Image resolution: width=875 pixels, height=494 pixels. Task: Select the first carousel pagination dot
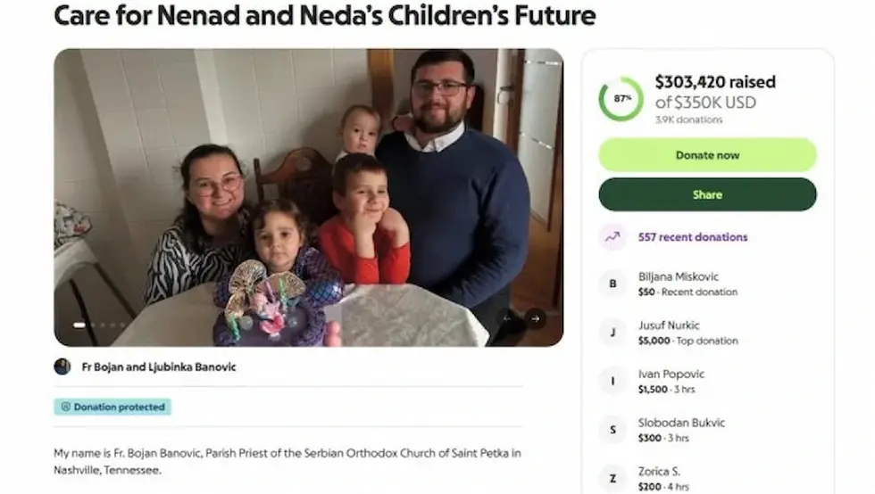[x=79, y=325]
